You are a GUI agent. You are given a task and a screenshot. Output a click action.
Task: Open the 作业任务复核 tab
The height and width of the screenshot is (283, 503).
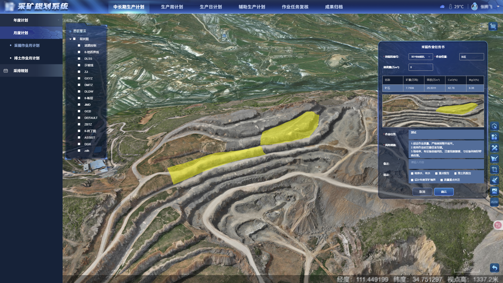tap(295, 7)
